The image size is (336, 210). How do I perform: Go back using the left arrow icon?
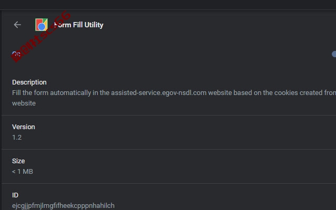(17, 25)
